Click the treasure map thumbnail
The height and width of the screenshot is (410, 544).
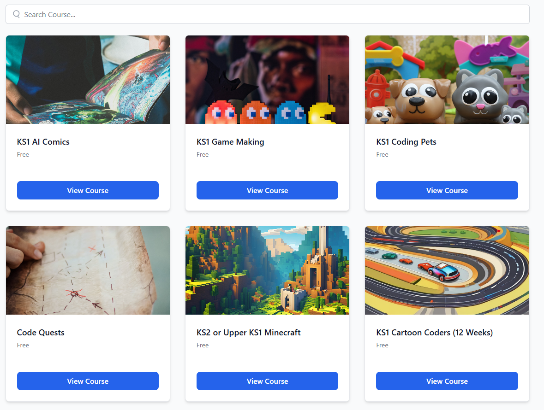[x=88, y=270]
